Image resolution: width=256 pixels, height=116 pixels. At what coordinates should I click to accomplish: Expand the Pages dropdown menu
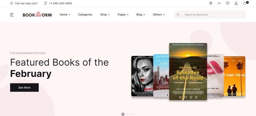[123, 14]
